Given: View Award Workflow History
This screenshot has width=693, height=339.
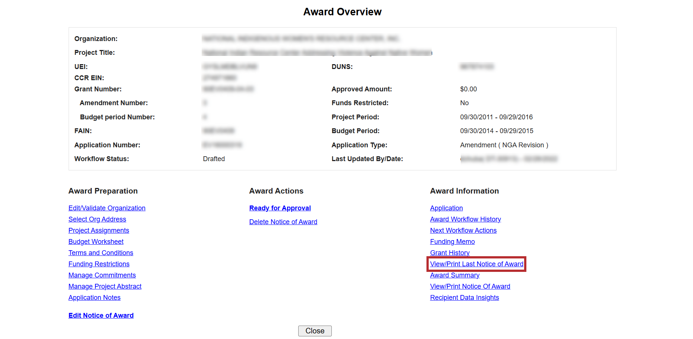Looking at the screenshot, I should pyautogui.click(x=465, y=219).
